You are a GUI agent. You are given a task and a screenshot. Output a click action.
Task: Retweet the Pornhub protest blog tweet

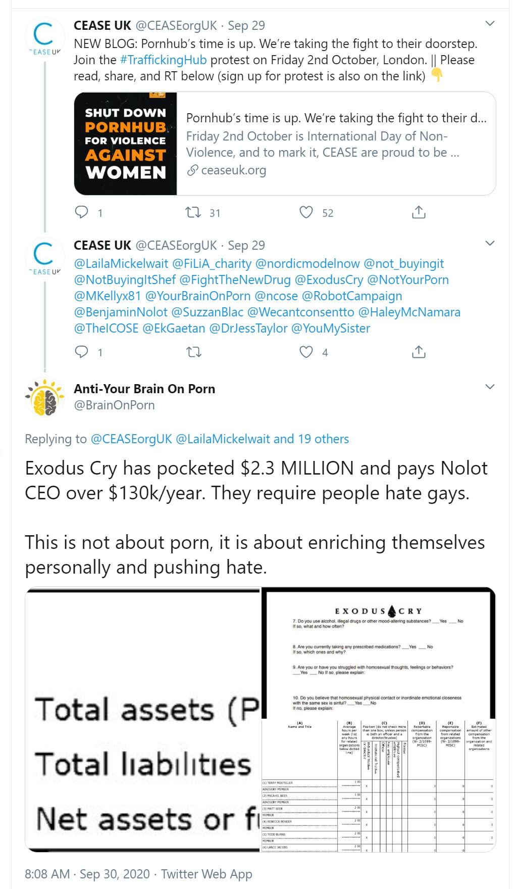coord(193,212)
